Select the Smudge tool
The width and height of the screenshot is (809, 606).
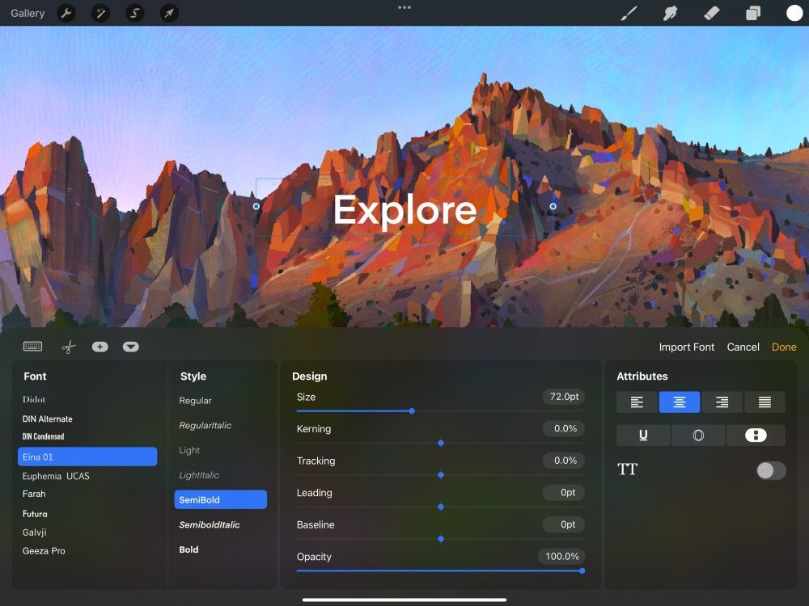click(x=670, y=13)
